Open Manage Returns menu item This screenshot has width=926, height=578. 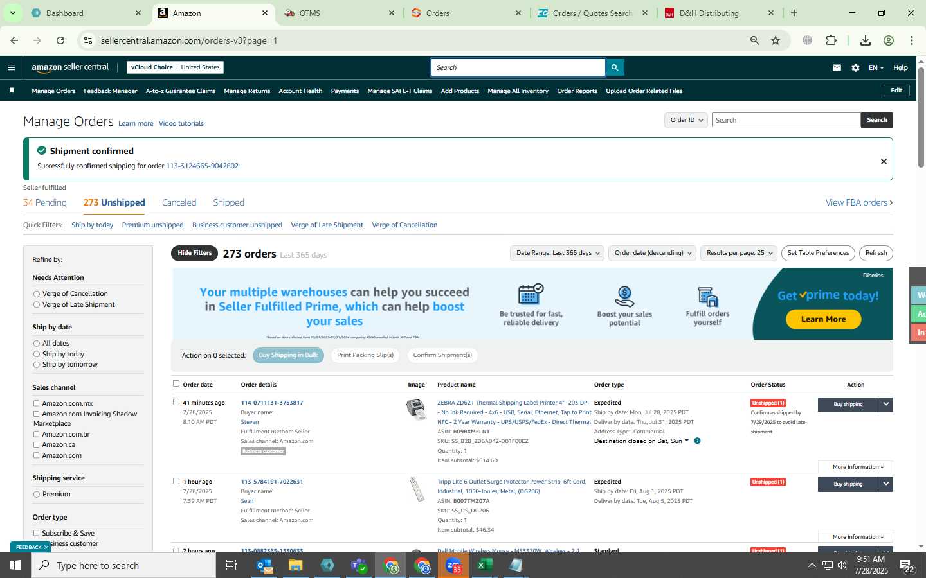pyautogui.click(x=247, y=91)
